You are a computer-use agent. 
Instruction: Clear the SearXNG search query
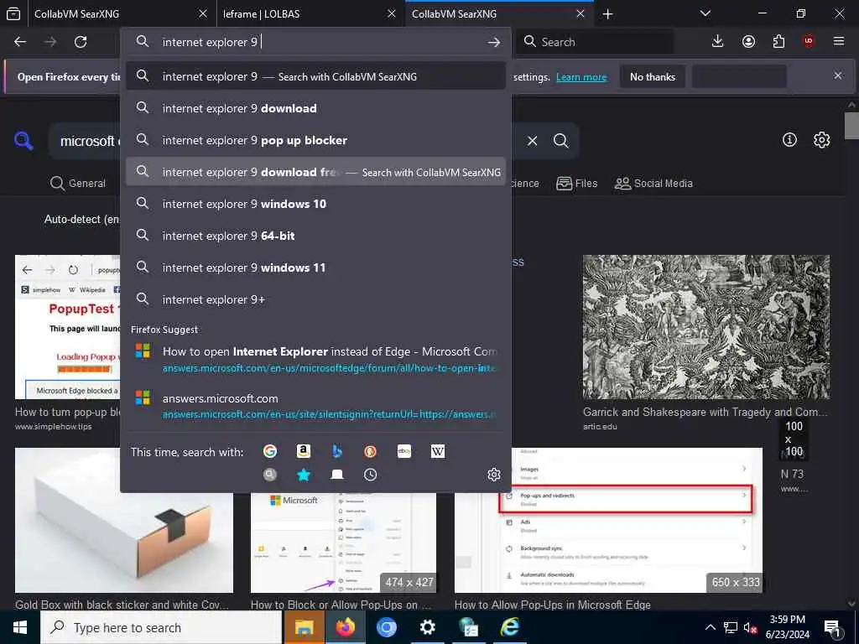pos(532,141)
